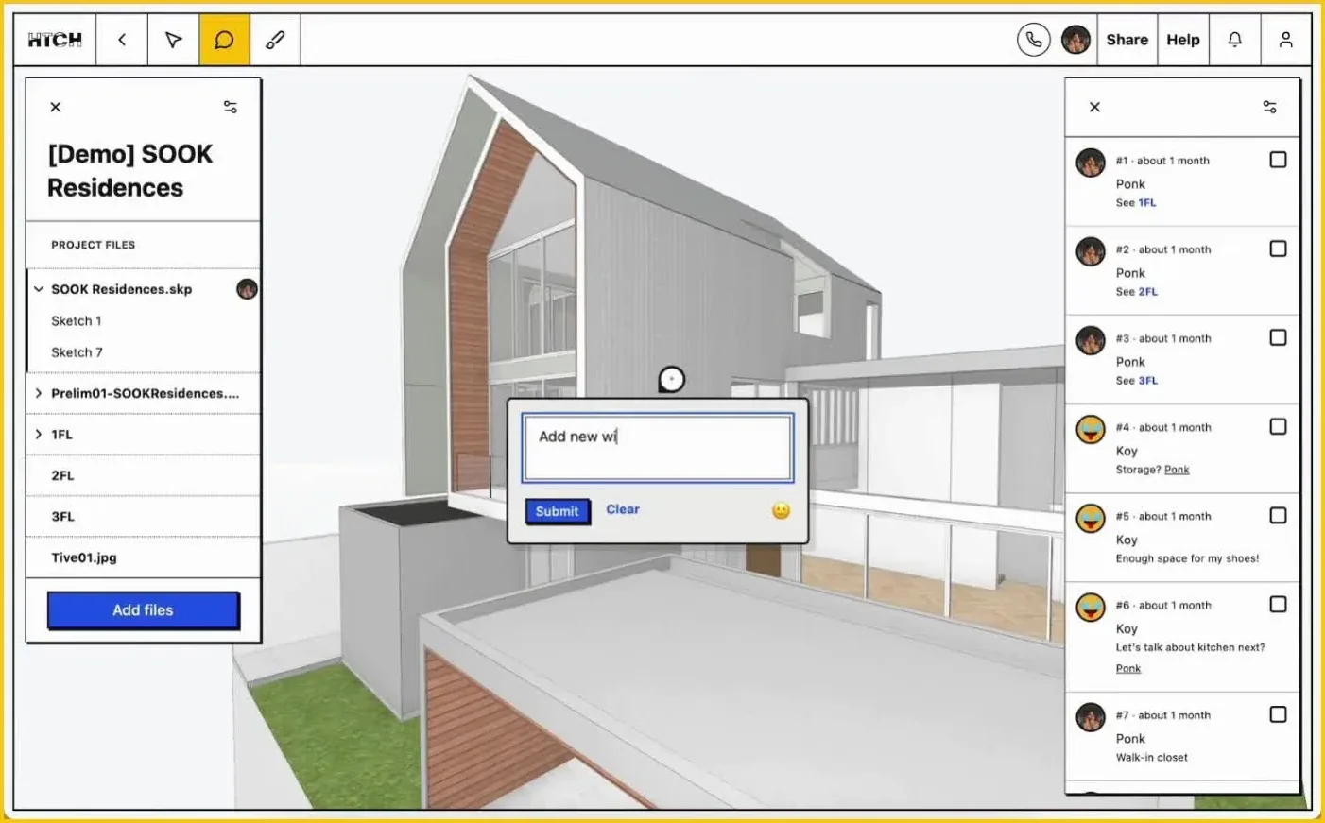
Task: Click the comment pin marker on model
Action: [x=671, y=380]
